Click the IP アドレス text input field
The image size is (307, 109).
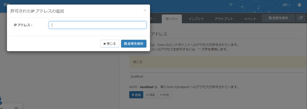point(97,25)
